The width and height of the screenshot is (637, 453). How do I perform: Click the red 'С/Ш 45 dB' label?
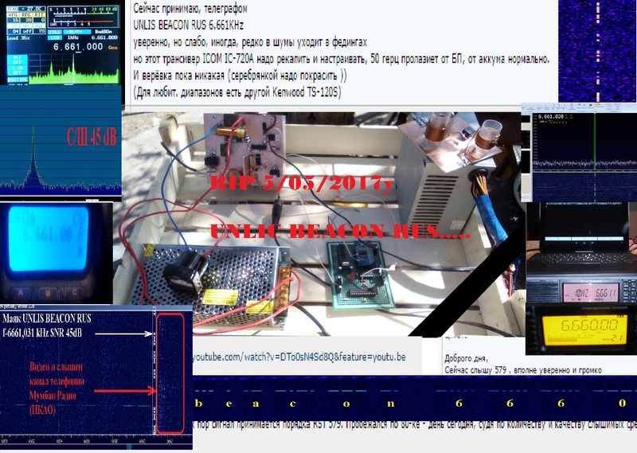pos(92,137)
